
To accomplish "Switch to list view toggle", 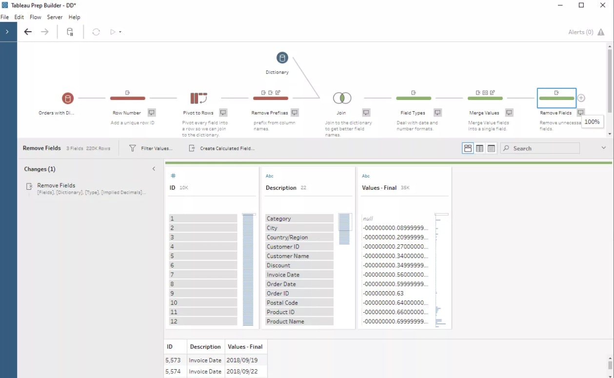I will 491,148.
